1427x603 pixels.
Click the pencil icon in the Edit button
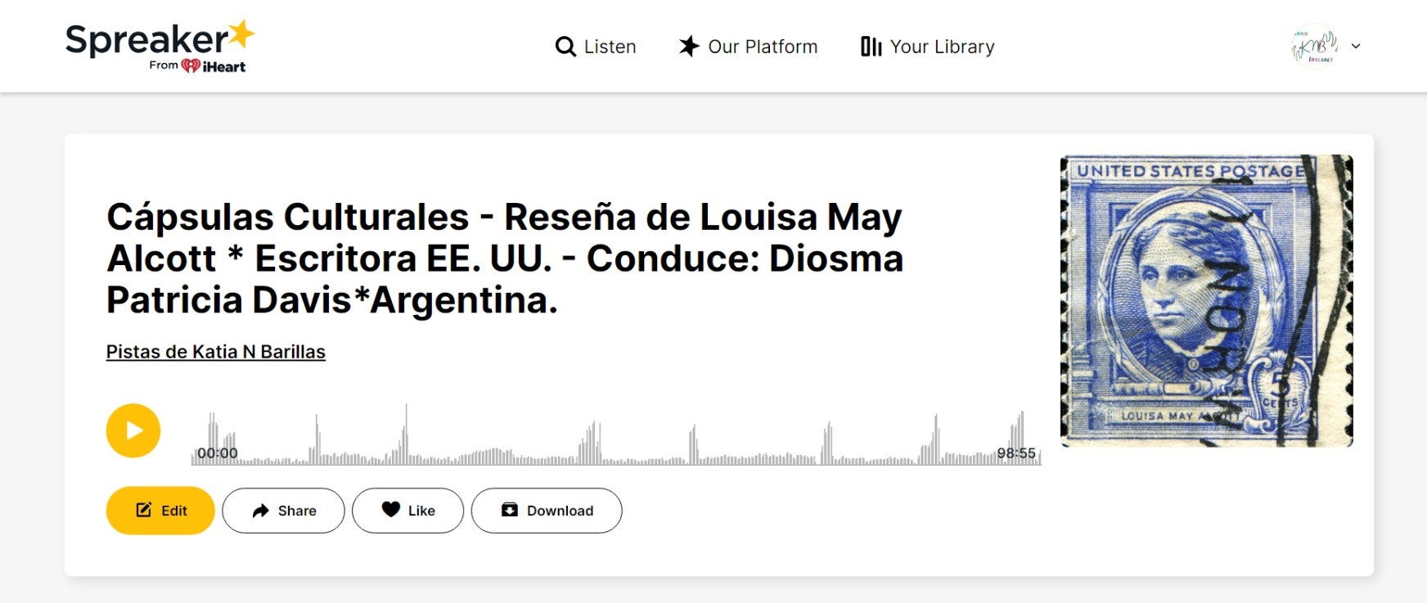(144, 510)
